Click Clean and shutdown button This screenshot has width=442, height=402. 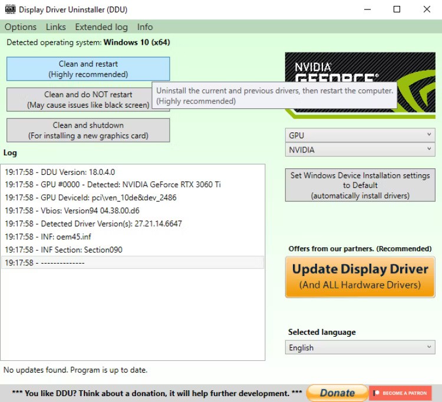click(88, 130)
